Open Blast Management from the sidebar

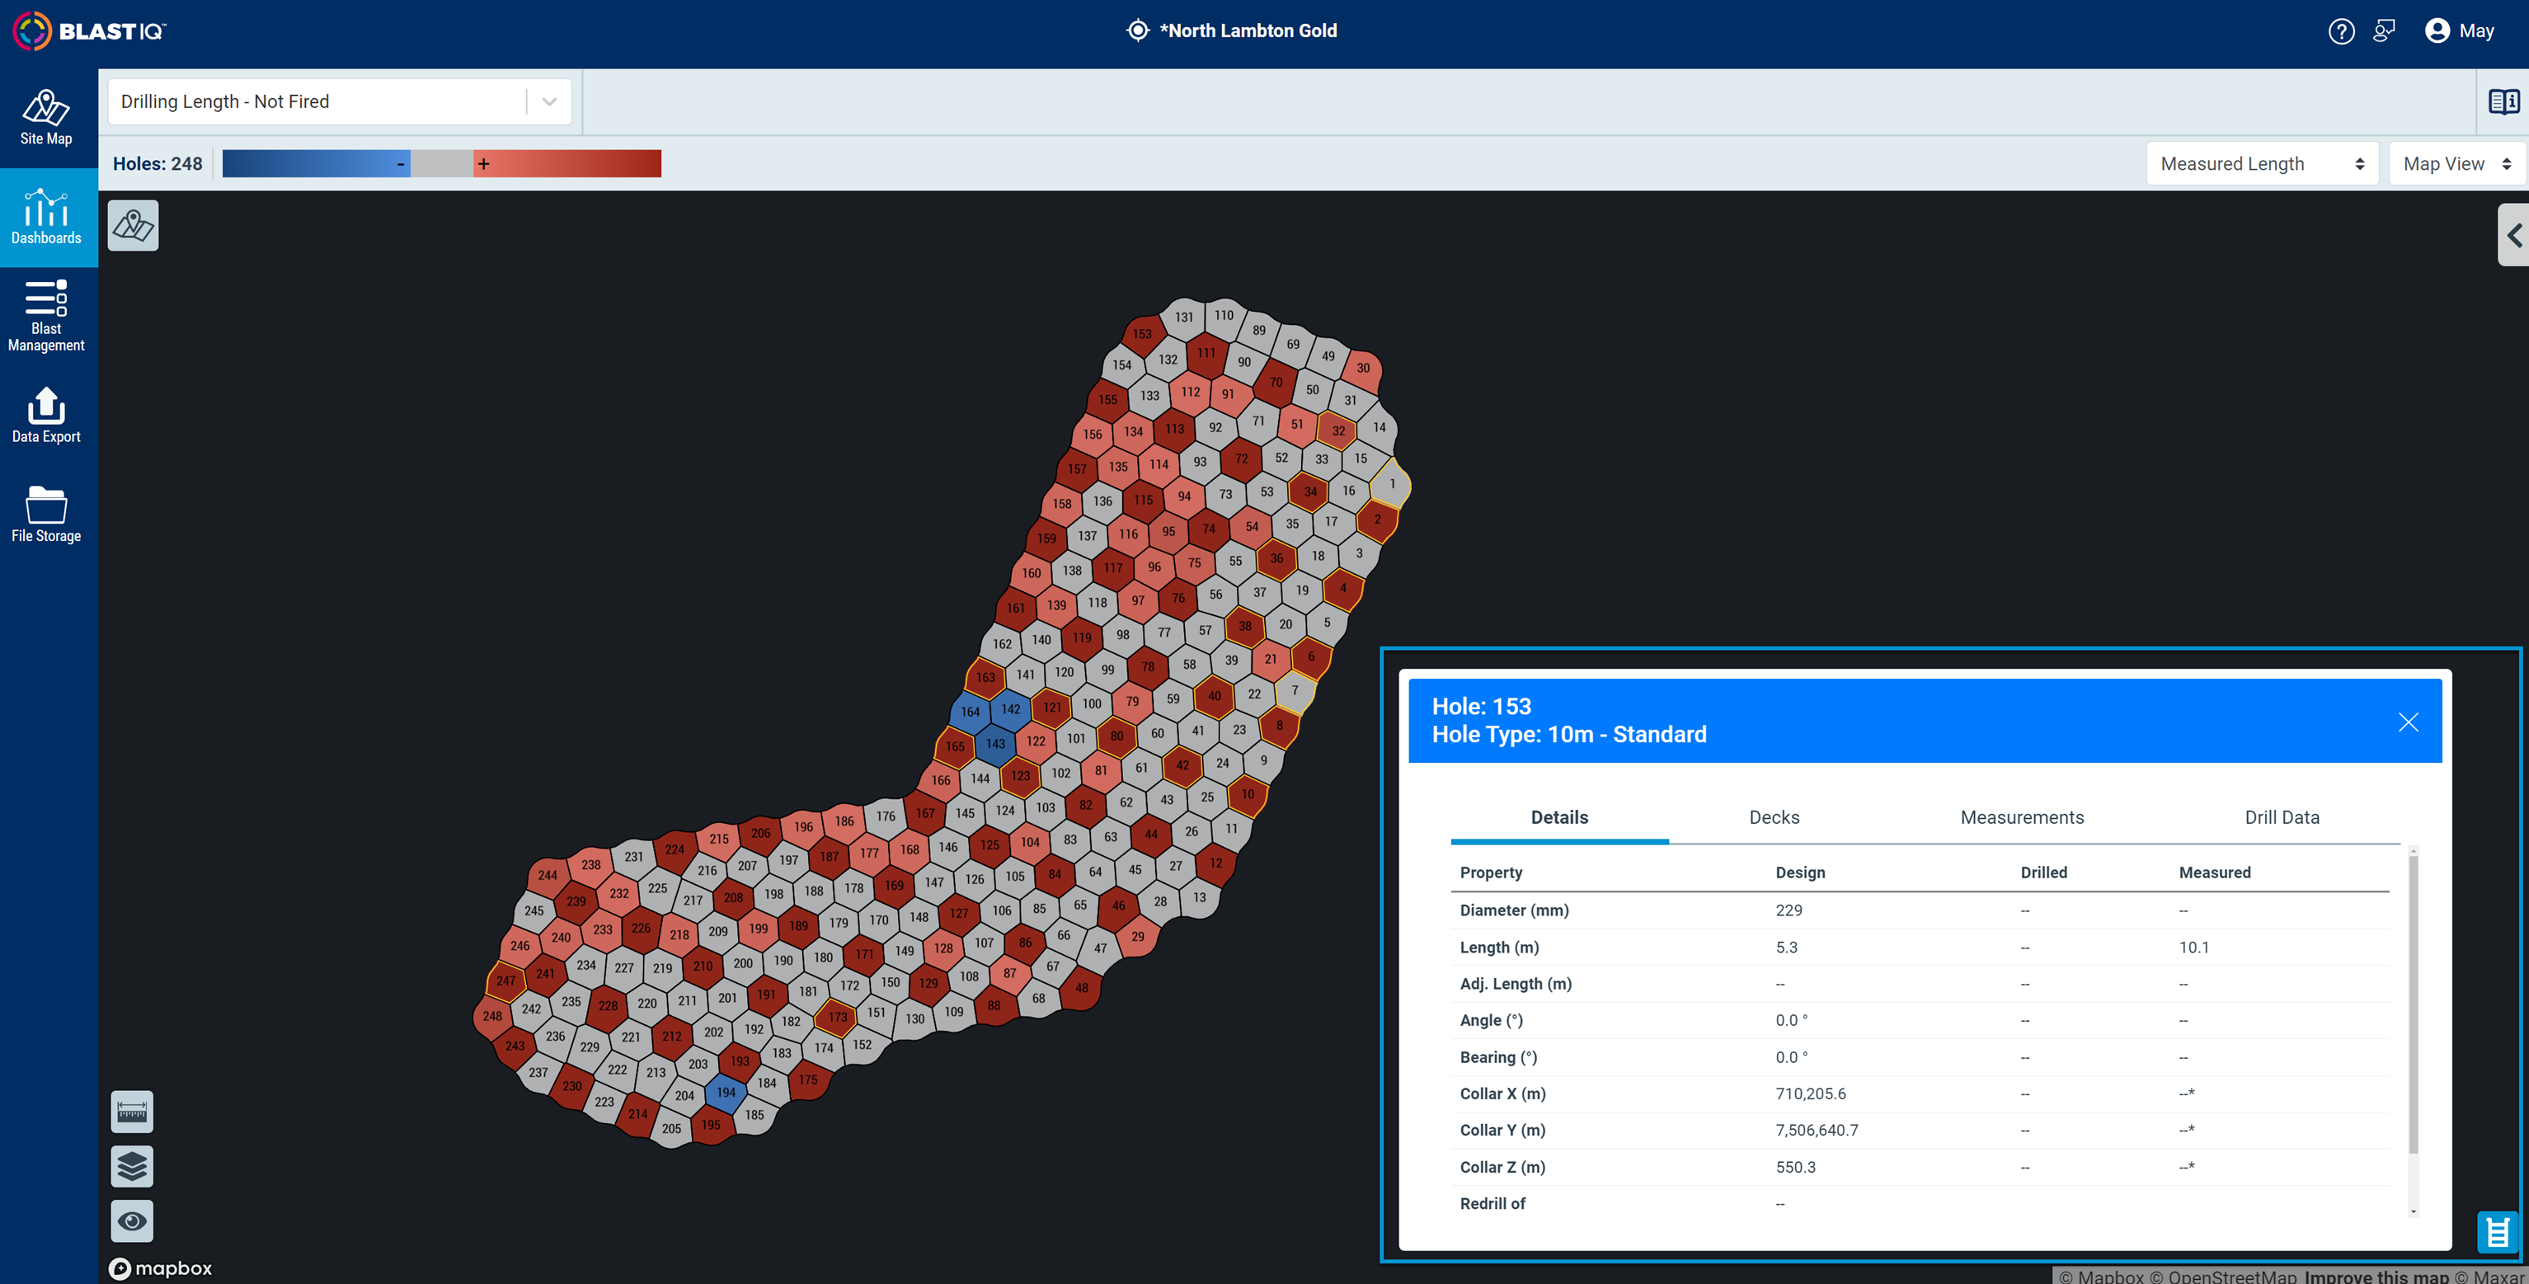[46, 316]
